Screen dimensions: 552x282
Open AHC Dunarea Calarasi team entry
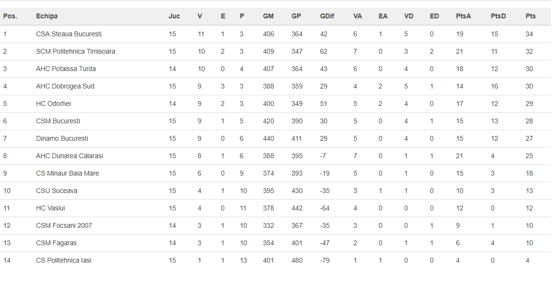click(69, 156)
